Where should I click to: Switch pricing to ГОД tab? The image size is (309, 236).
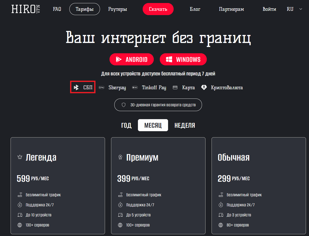[126, 125]
